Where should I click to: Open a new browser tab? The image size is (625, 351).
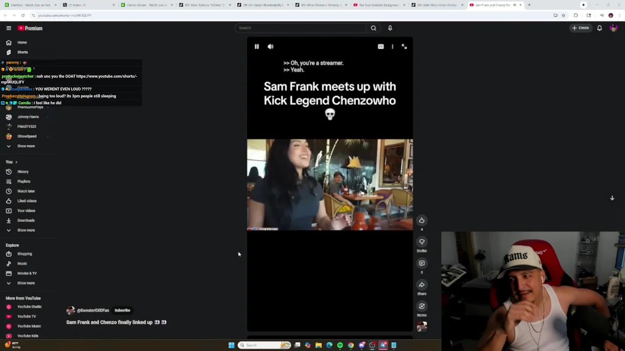tap(529, 5)
